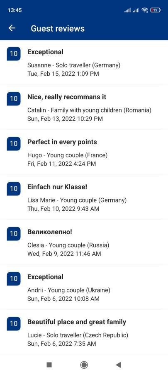The height and width of the screenshot is (375, 168).
Task: Tap the Android circular home button
Action: [x=84, y=365]
